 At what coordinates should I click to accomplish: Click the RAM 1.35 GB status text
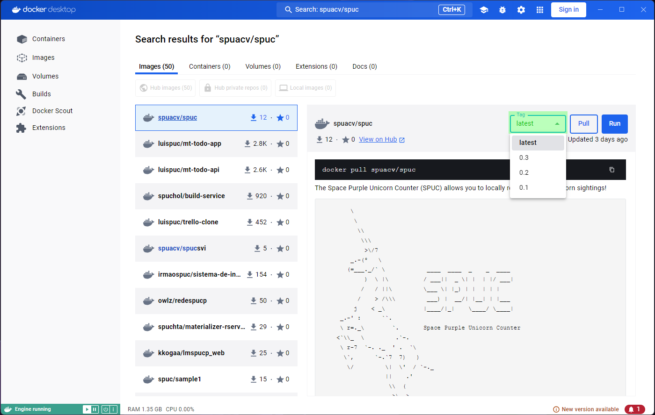pos(145,409)
